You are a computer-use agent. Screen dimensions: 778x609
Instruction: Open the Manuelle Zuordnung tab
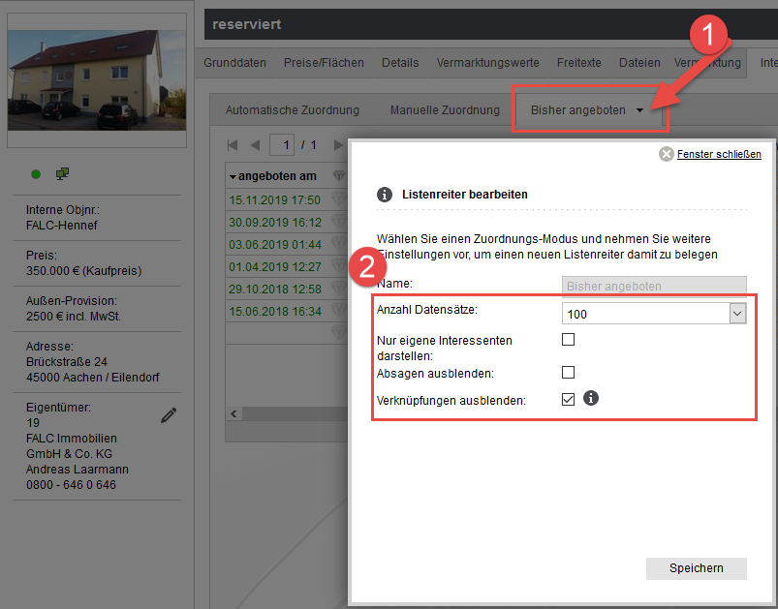tap(445, 110)
